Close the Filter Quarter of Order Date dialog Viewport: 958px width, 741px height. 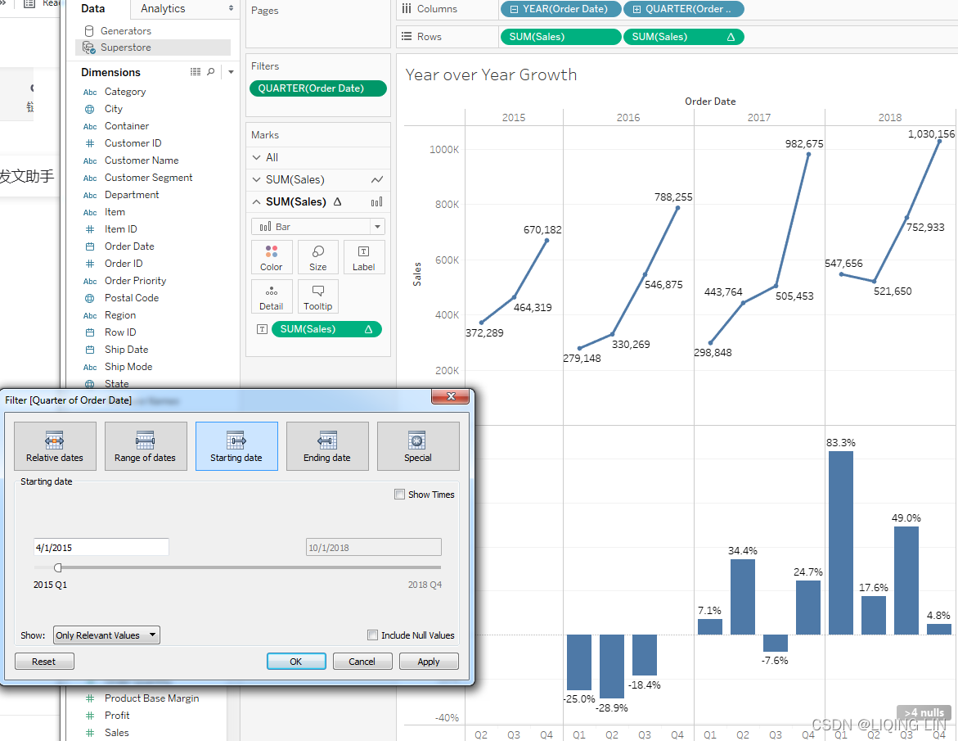coord(451,396)
